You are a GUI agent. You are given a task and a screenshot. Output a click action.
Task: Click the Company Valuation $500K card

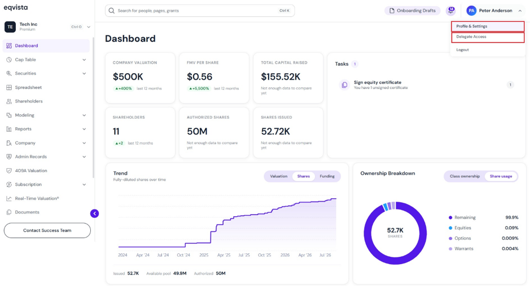tap(141, 78)
